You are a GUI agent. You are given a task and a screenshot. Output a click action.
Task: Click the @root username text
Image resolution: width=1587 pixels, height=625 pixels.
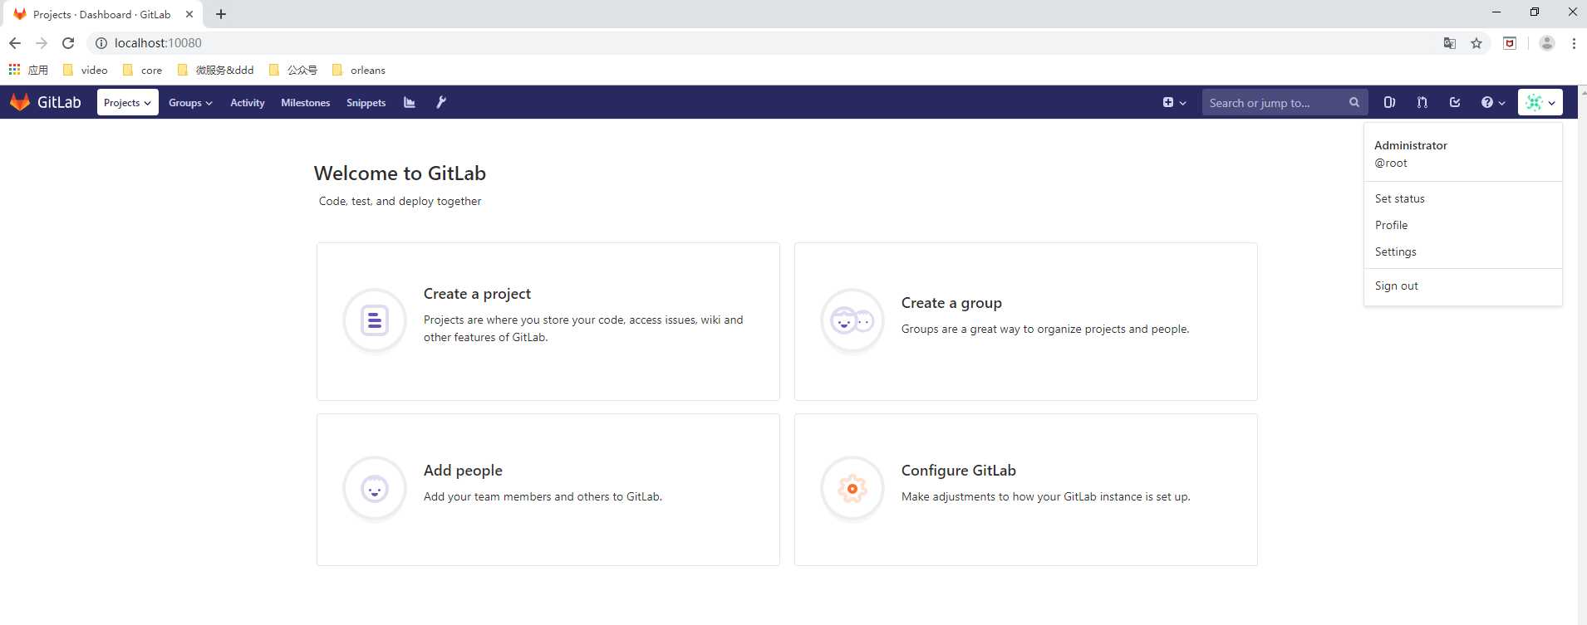pyautogui.click(x=1391, y=163)
